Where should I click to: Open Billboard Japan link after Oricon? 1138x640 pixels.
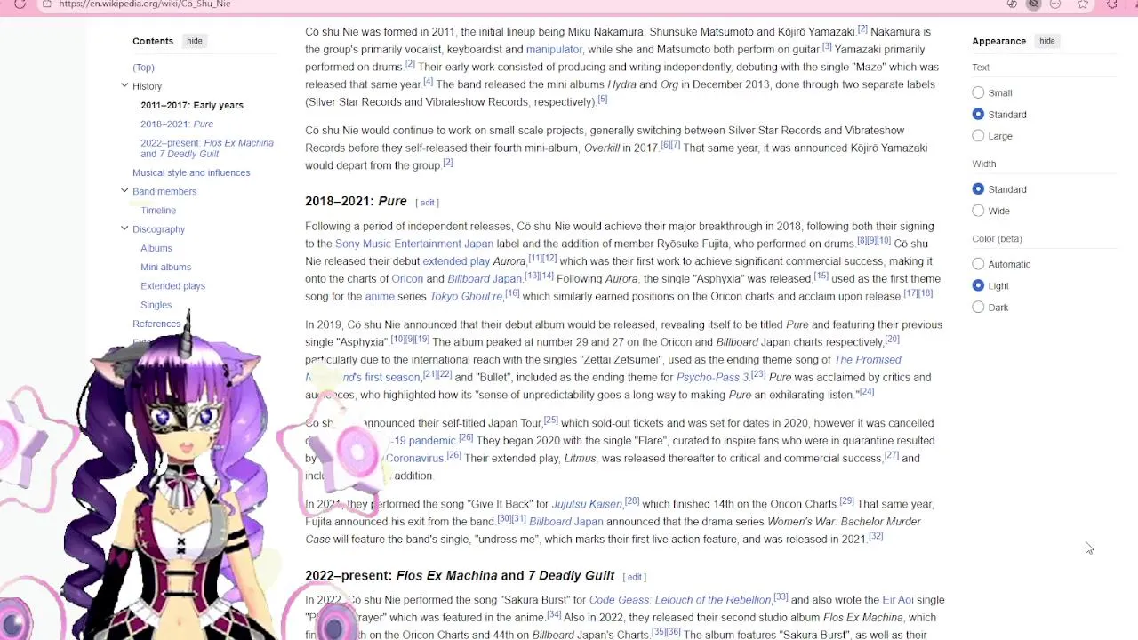(x=485, y=279)
